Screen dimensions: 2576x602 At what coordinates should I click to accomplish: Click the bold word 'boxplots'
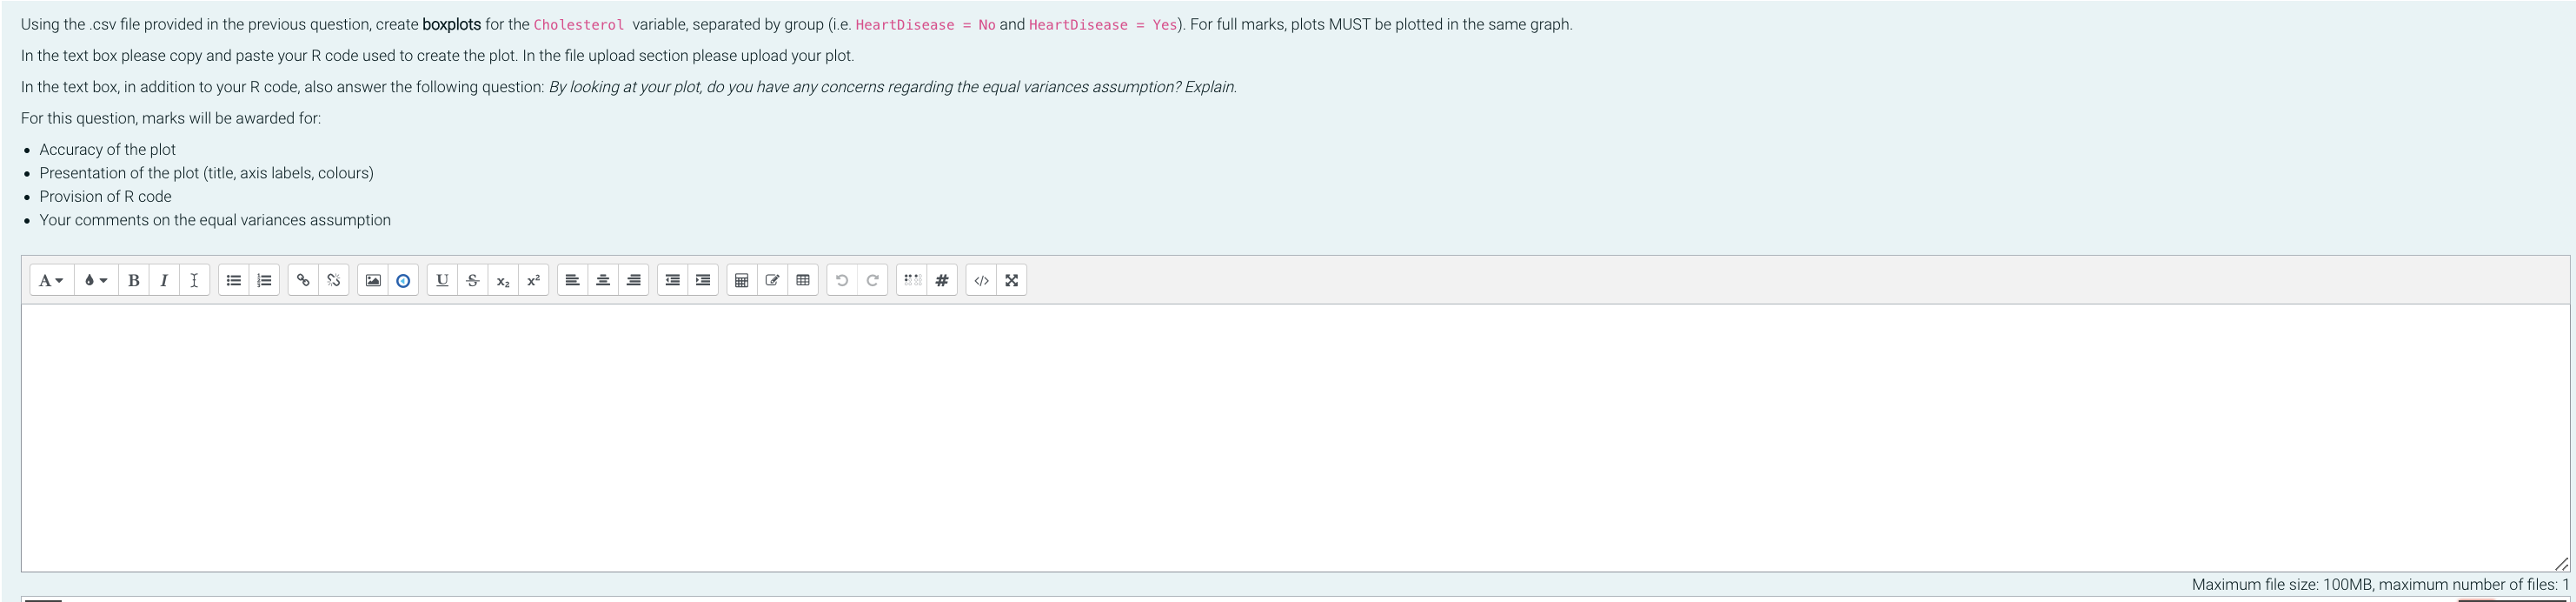[452, 24]
